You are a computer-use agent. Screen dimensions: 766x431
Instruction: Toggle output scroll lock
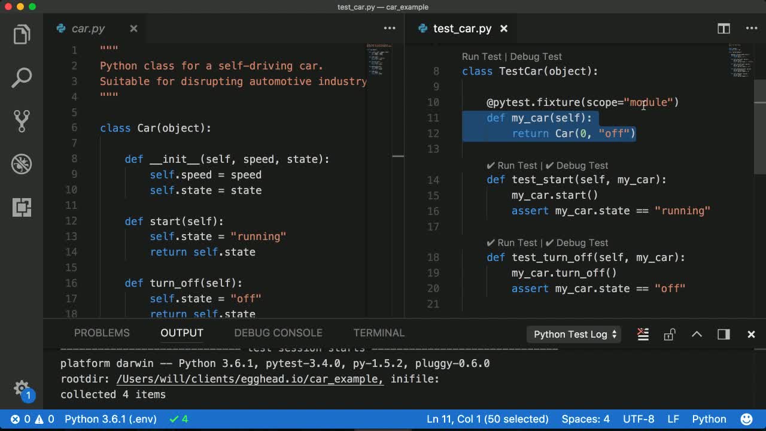coord(670,334)
